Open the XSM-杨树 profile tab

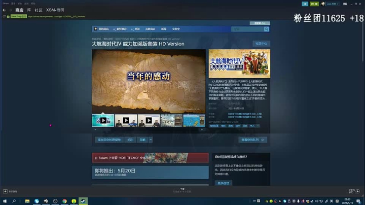tap(55, 10)
